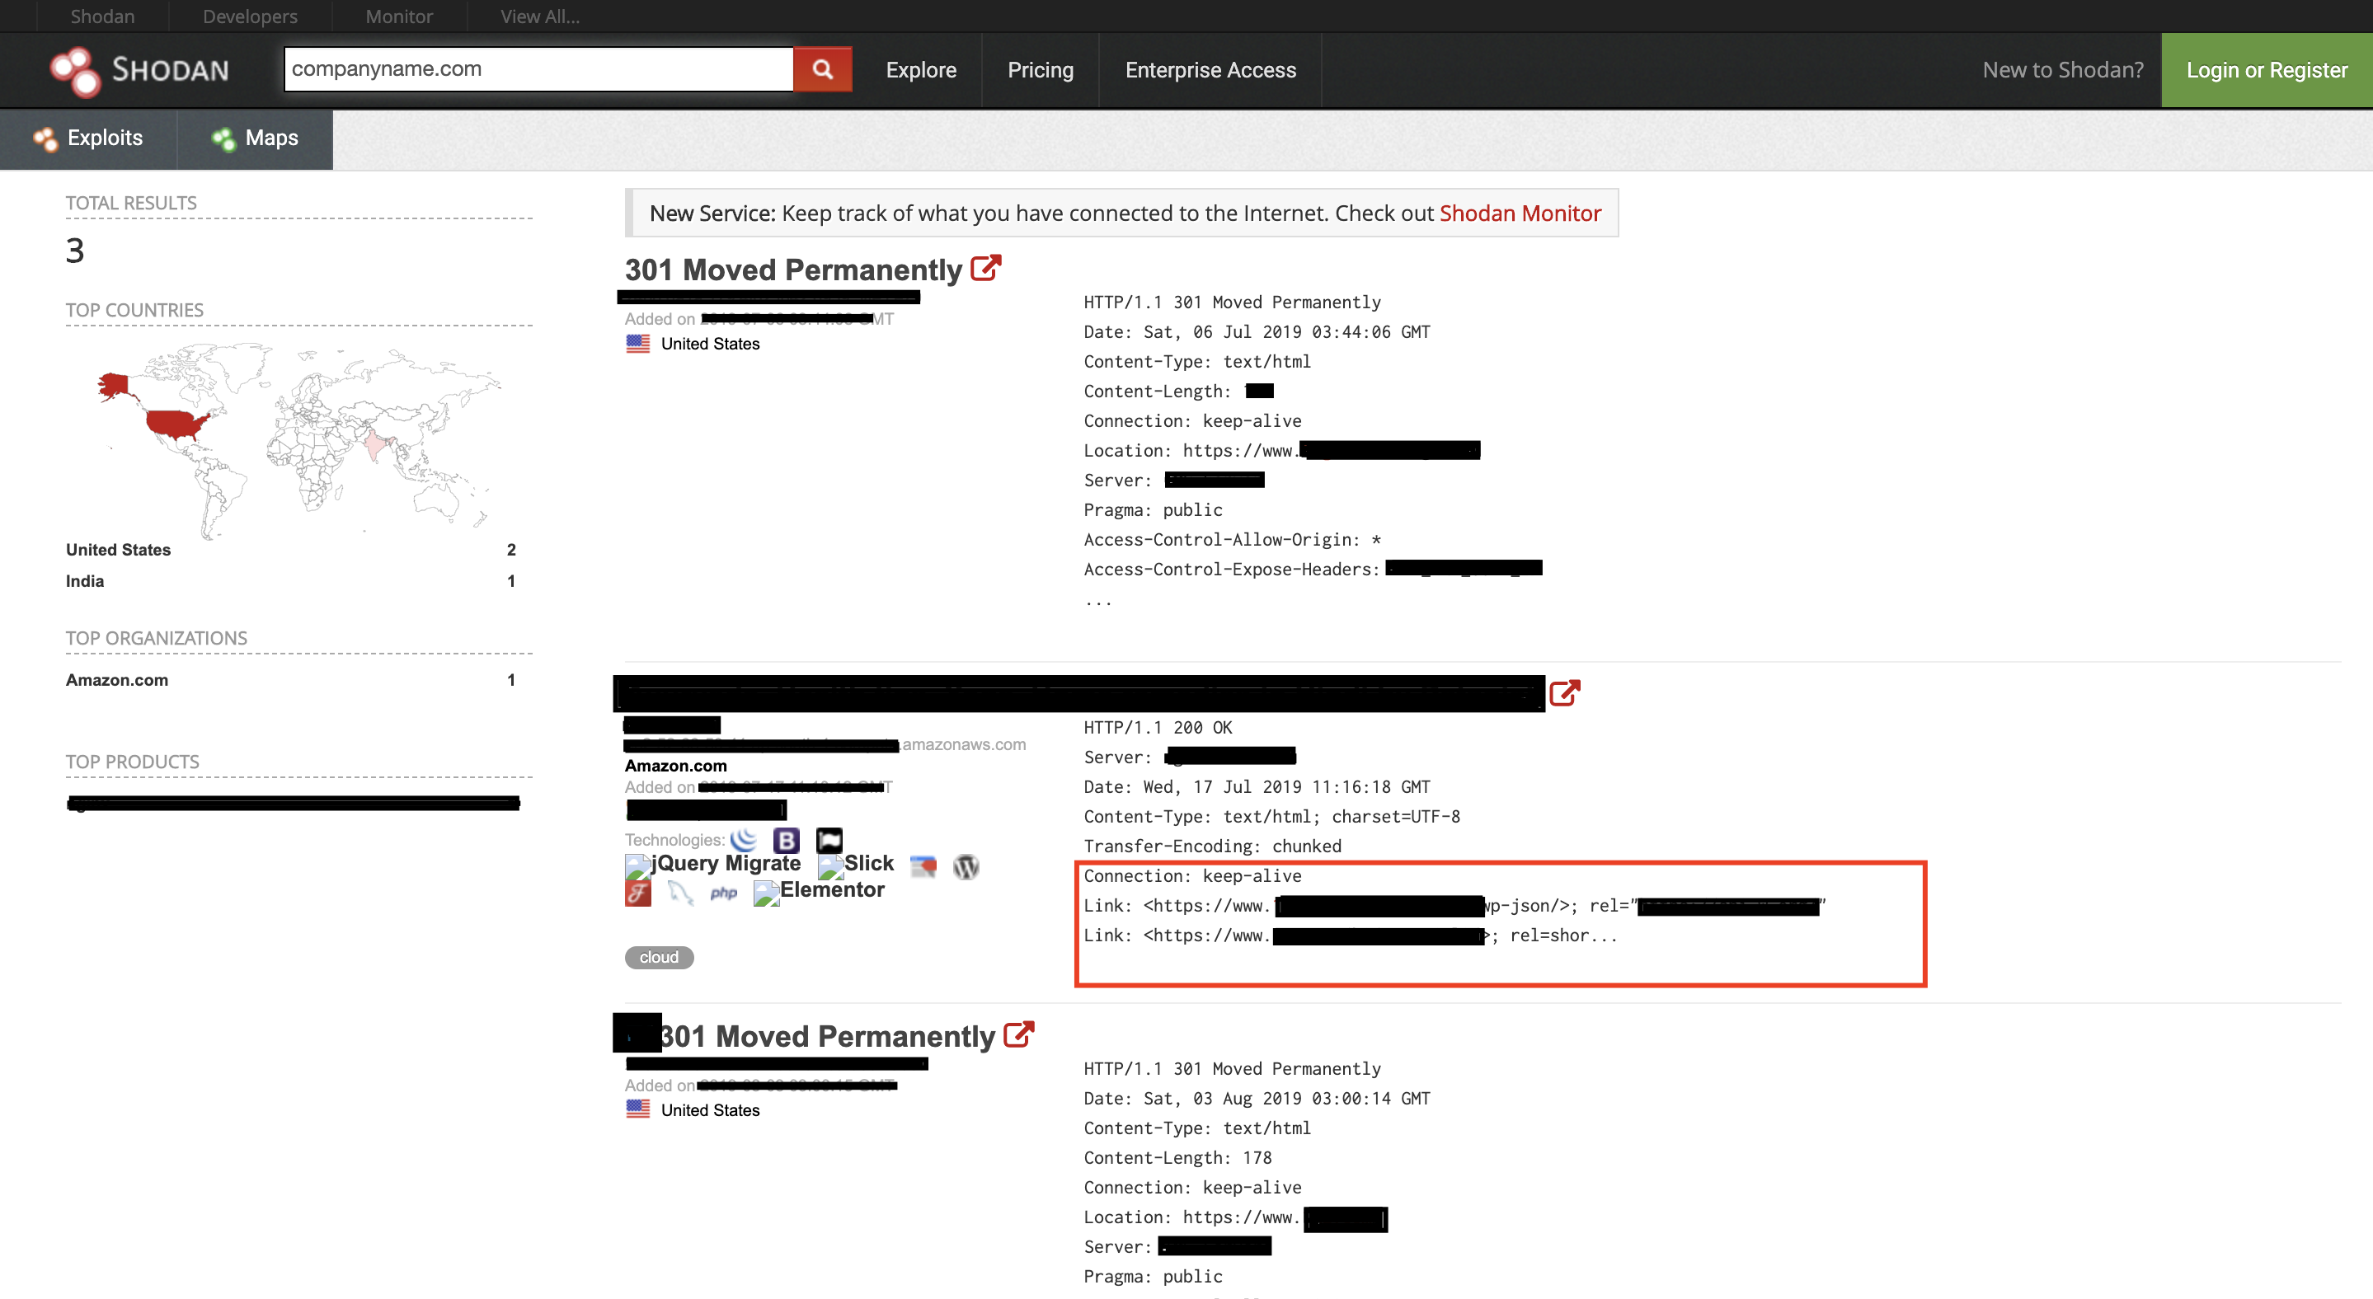Filter by India in Top Countries
This screenshot has height=1299, width=2373.
(x=84, y=581)
